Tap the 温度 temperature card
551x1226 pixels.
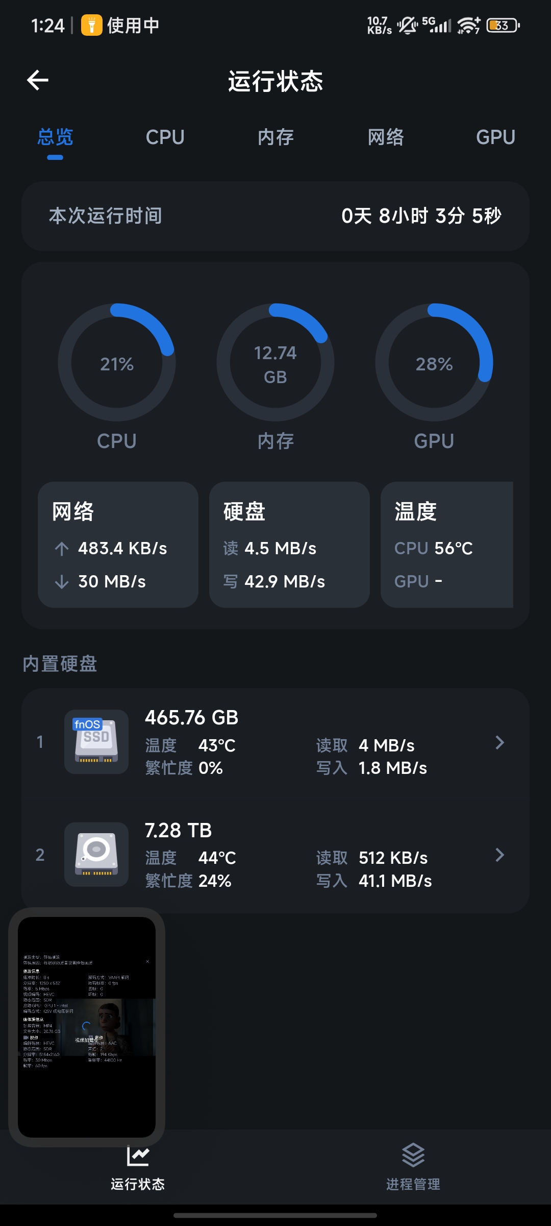(447, 545)
